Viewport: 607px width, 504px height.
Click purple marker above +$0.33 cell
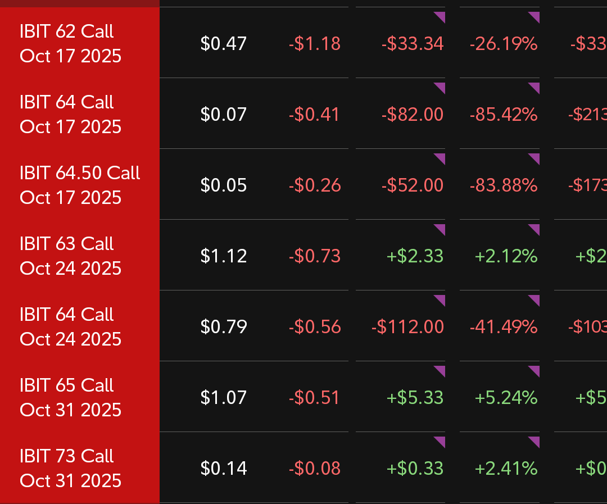click(x=441, y=442)
